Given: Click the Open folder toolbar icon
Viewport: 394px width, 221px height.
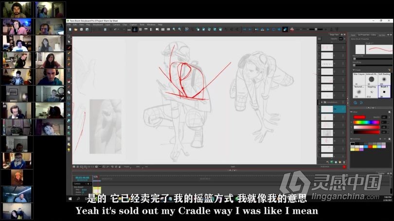Looking at the screenshot, I should pos(75,29).
